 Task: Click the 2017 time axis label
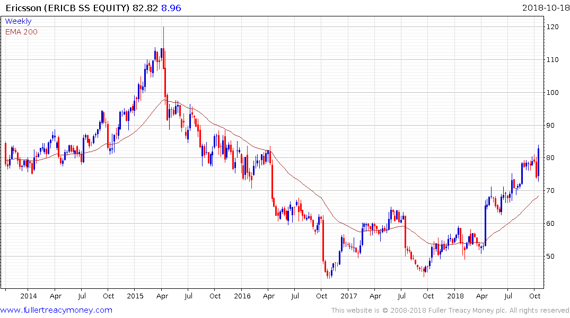coord(348,296)
